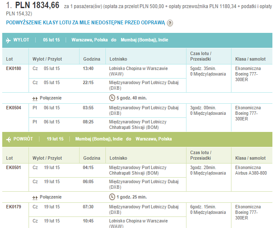Click Klasa / samolot header in outbound table
The image size is (278, 228).
pyautogui.click(x=250, y=59)
